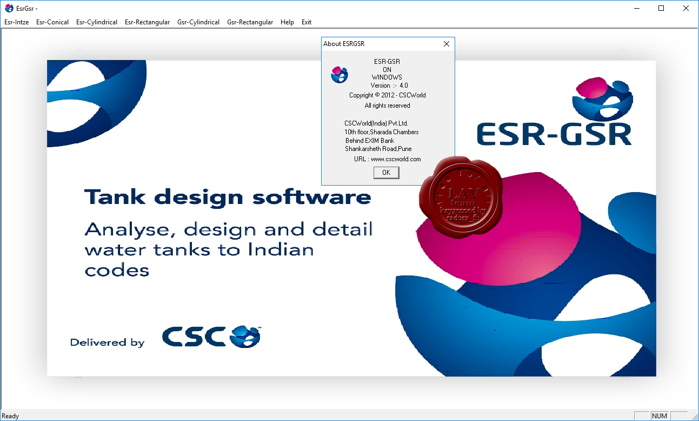The height and width of the screenshot is (421, 699).
Task: Open the Esr-Cylindrical menu
Action: [97, 22]
